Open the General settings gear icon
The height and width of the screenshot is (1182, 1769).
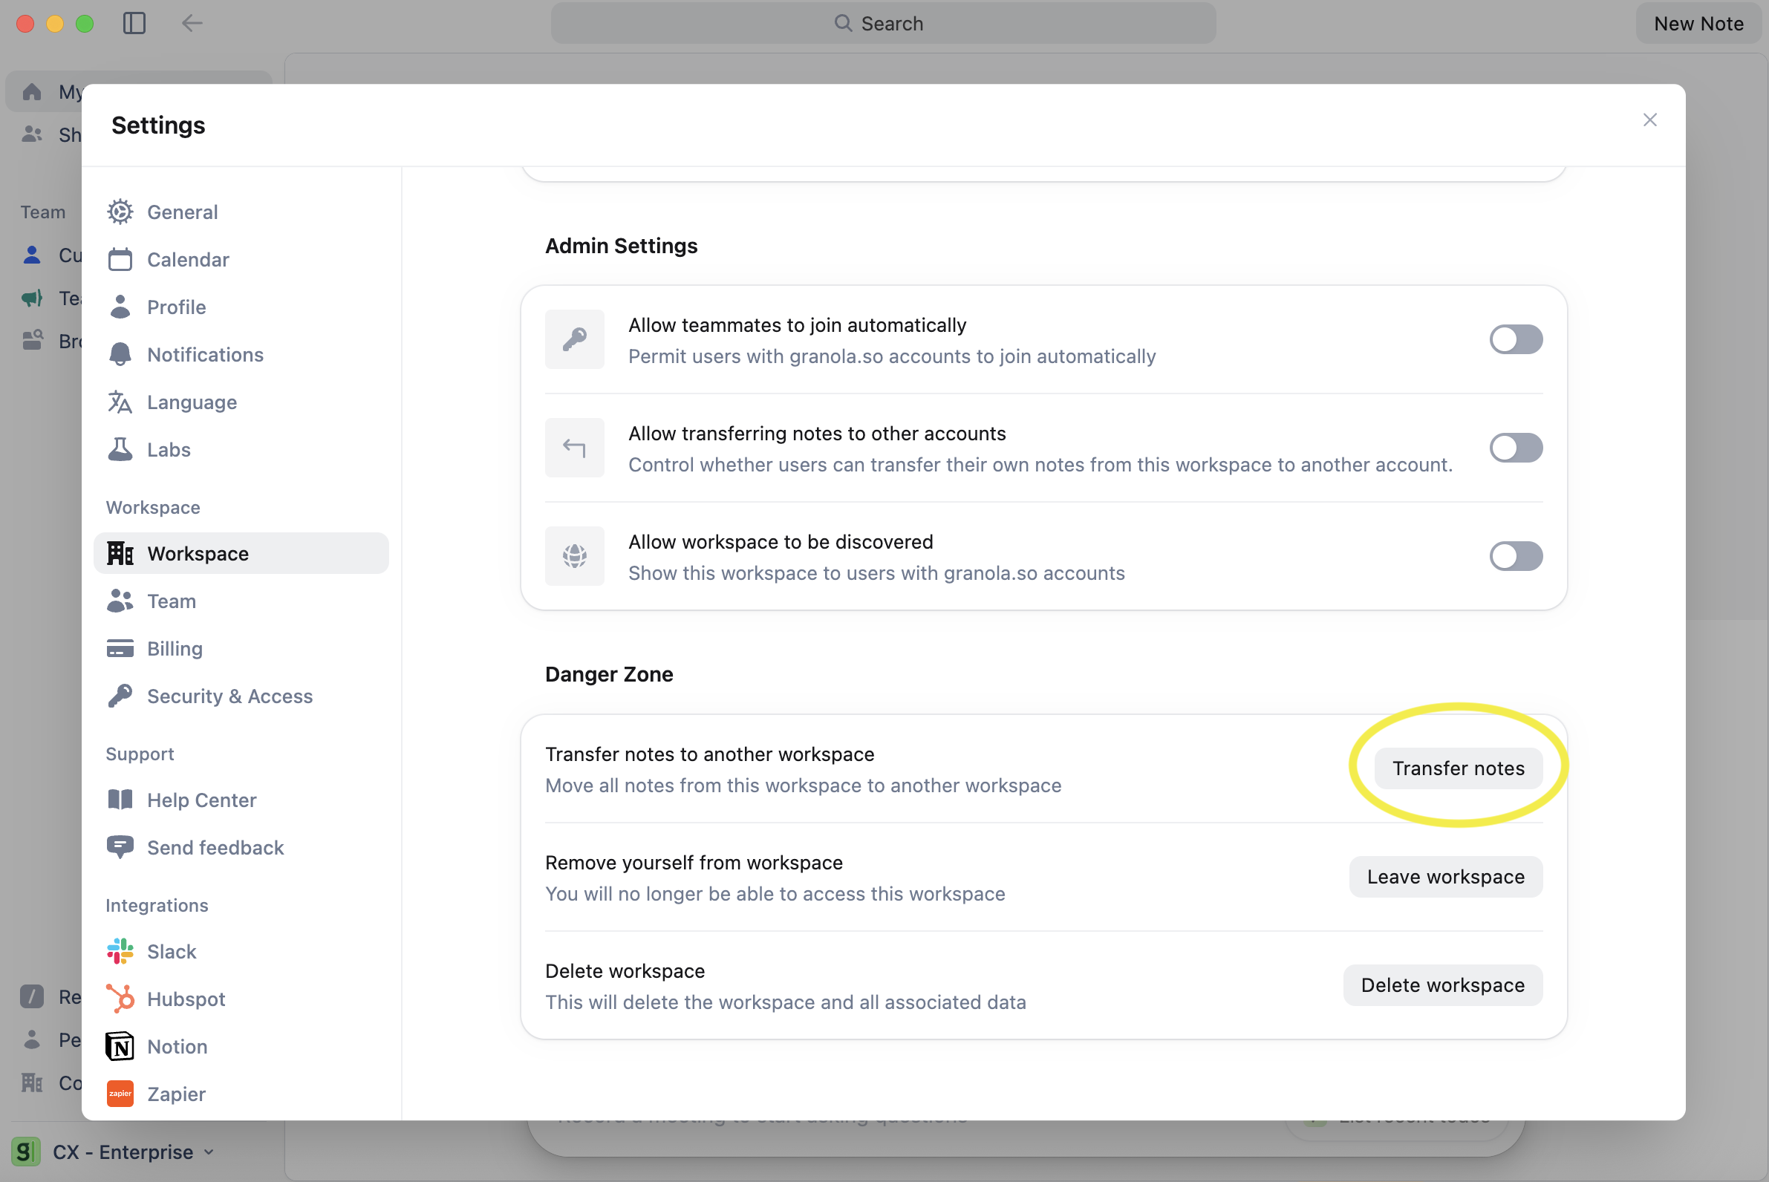(x=120, y=212)
